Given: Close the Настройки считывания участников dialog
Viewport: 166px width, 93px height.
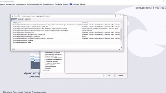Looking at the screenshot, I should (x=120, y=16).
